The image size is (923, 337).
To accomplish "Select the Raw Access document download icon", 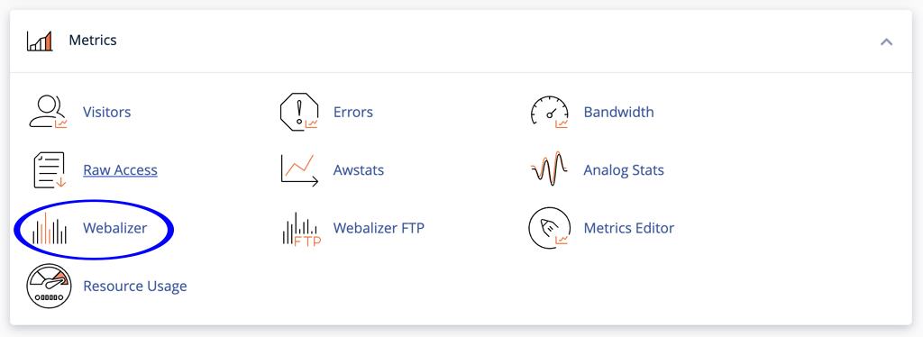I will point(50,170).
